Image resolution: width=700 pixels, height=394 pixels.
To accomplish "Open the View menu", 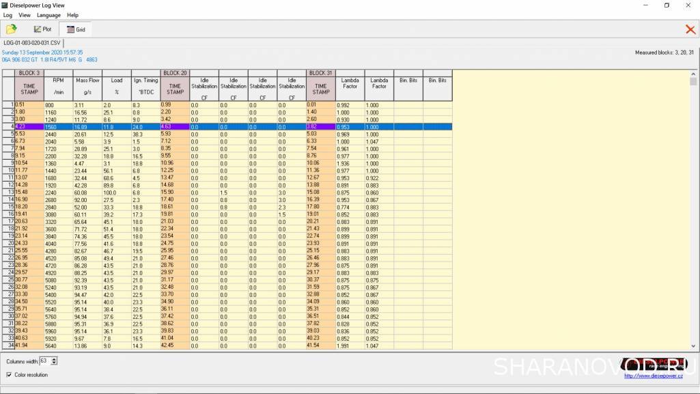I will 25,15.
